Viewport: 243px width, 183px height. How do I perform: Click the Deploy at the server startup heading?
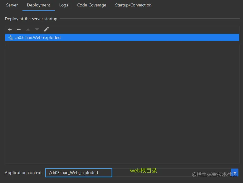(31, 19)
